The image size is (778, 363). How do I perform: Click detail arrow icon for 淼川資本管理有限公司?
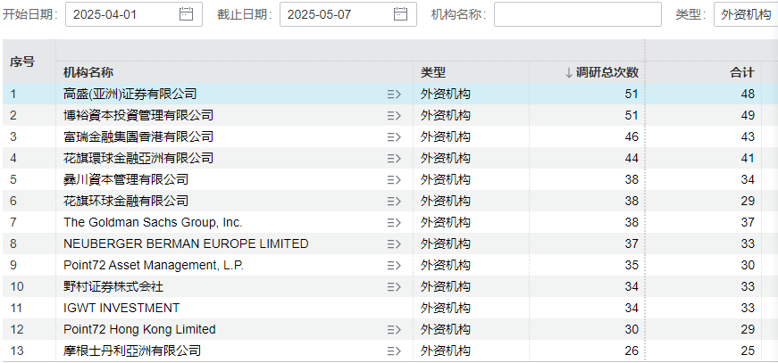394,180
